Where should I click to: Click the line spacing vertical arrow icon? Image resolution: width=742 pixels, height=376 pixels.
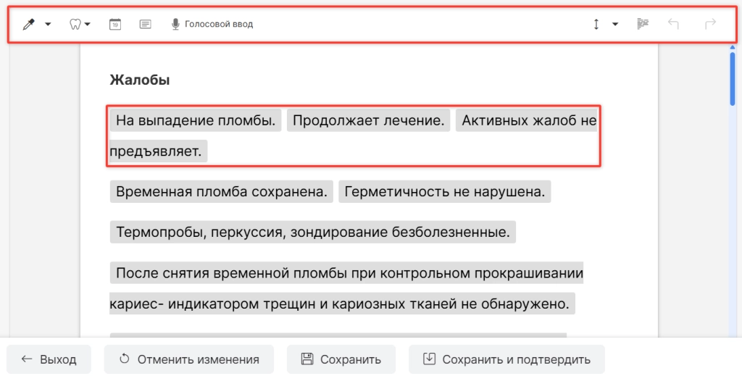tap(596, 24)
